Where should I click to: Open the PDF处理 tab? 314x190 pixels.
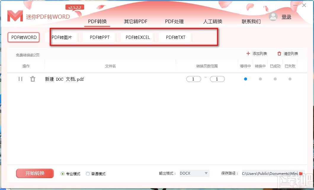point(174,21)
